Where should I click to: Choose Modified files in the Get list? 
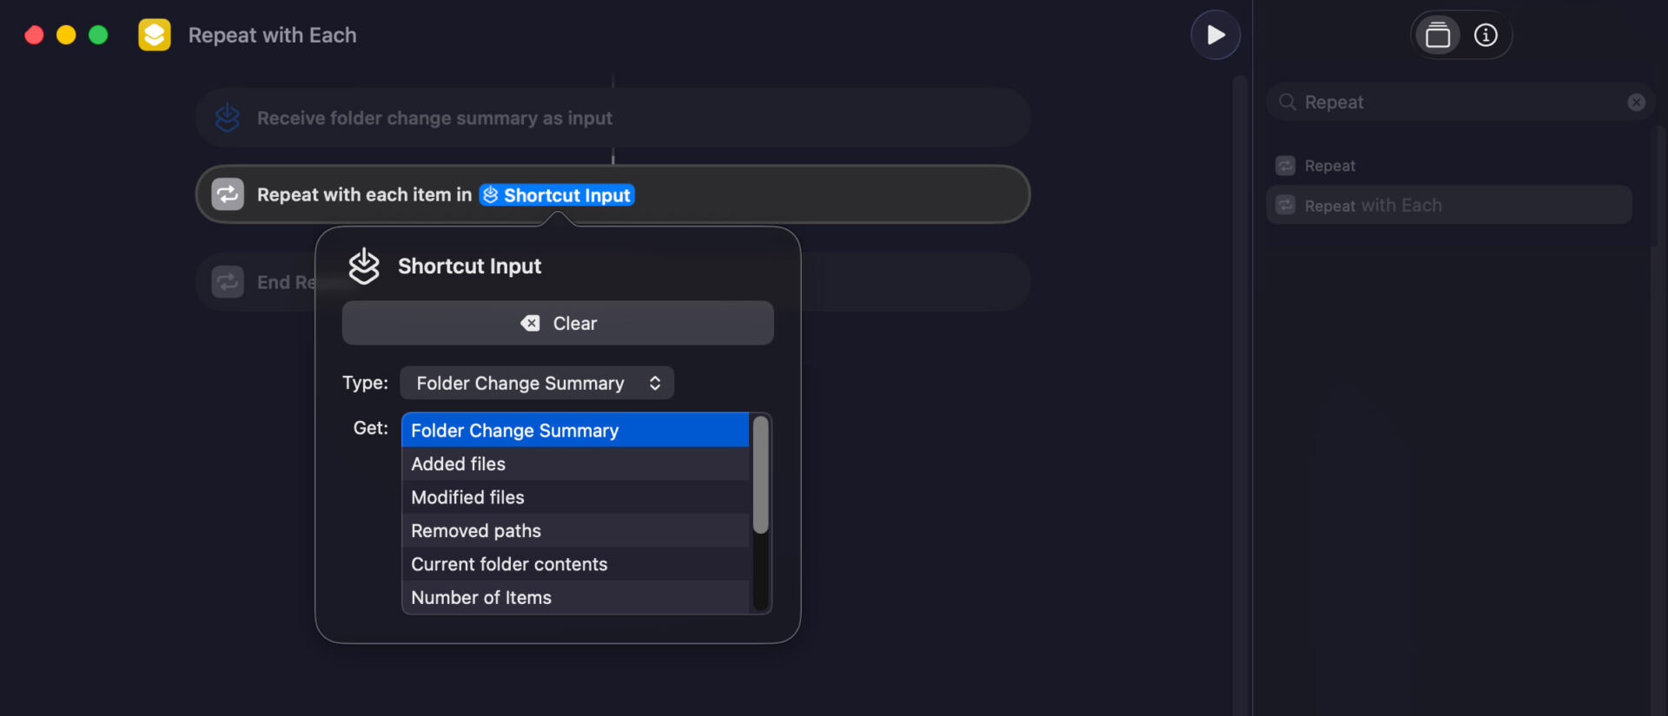point(467,496)
